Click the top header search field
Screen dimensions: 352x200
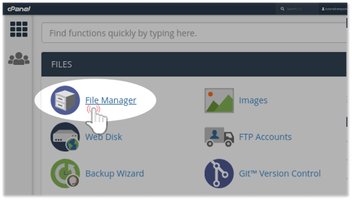tap(297, 9)
